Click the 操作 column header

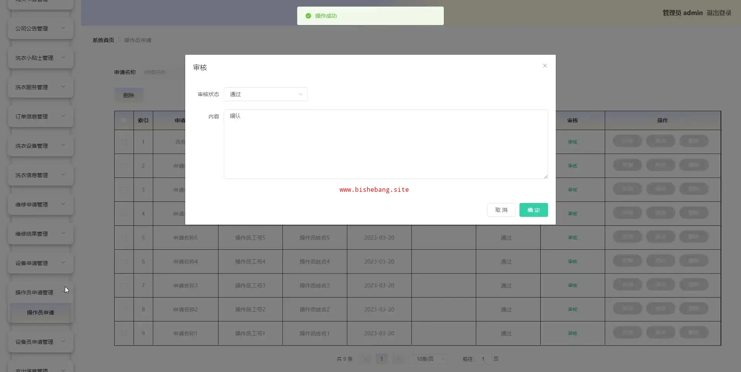[663, 120]
